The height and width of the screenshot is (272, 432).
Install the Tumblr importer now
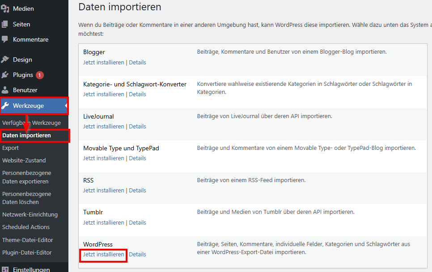104,223
